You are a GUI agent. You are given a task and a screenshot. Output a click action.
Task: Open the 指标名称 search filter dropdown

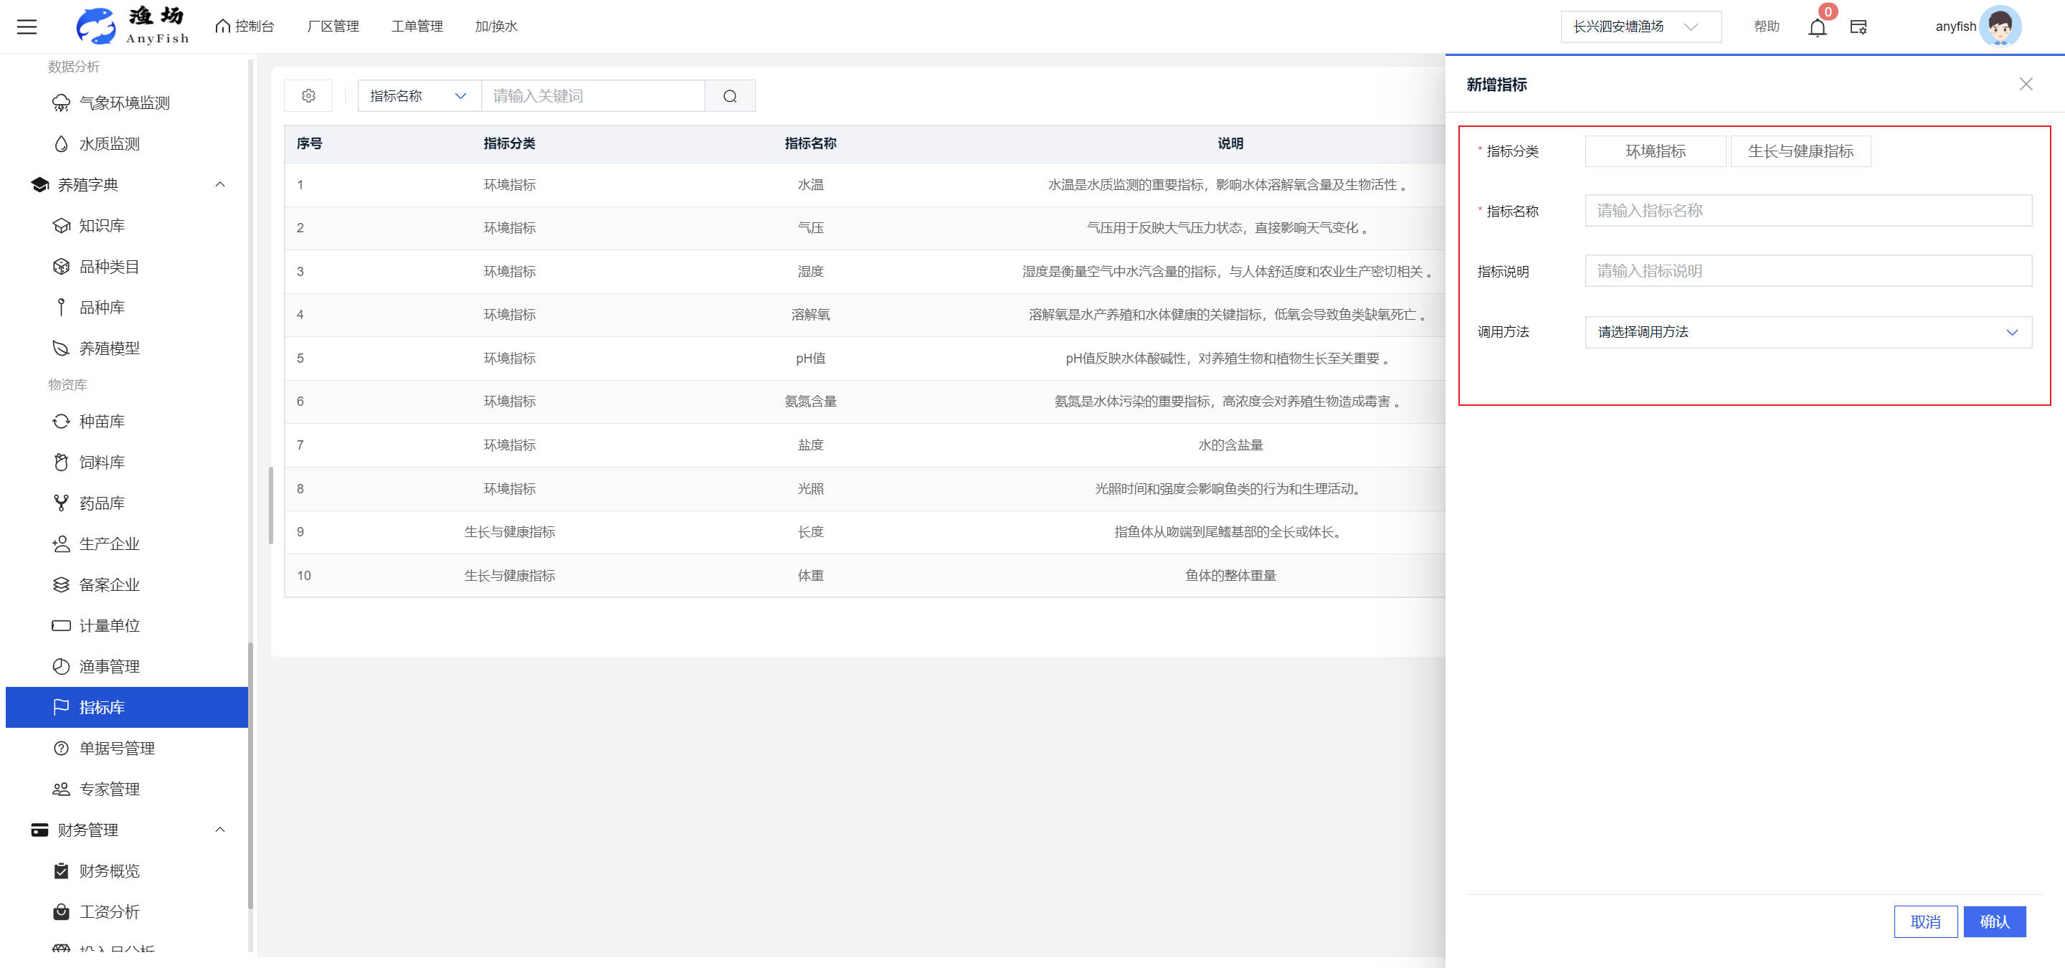[419, 96]
